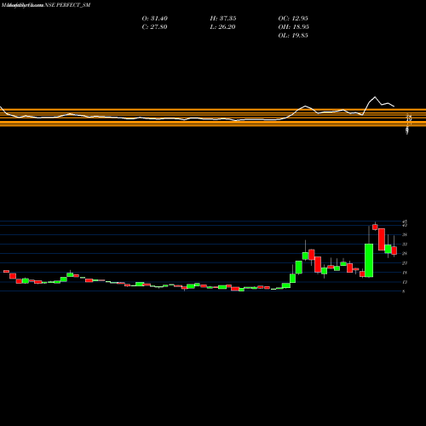Click the tall red candle after the peak
The height and width of the screenshot is (426, 426).
[x=382, y=239]
